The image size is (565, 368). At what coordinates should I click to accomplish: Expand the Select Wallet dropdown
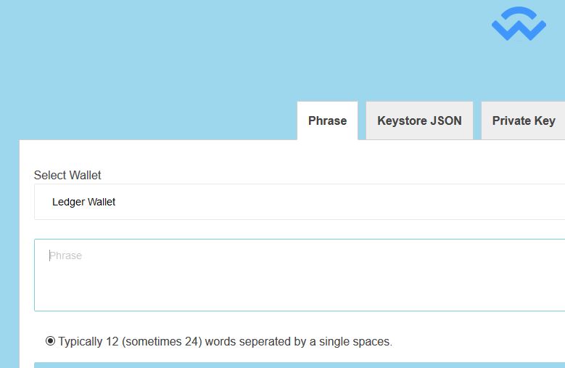point(300,202)
